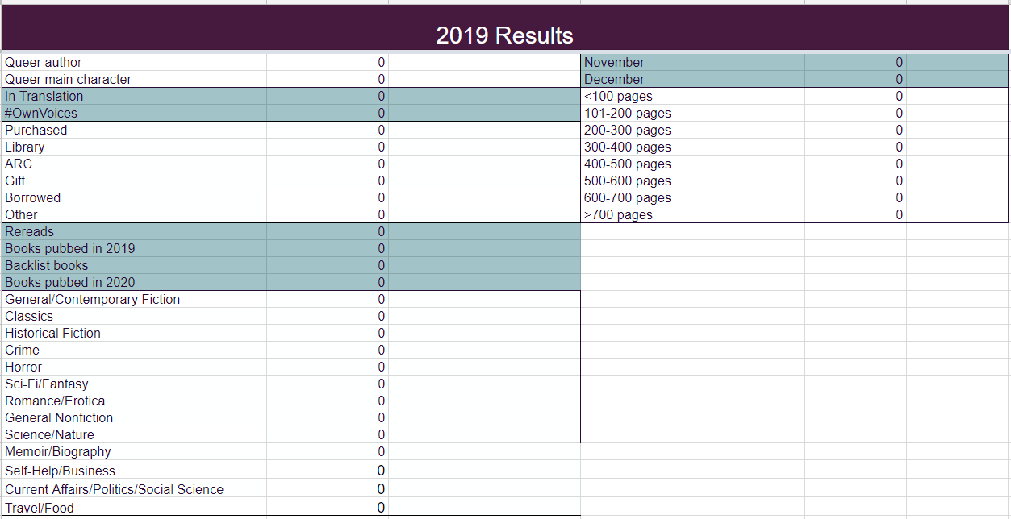1011x519 pixels.
Task: Select the "Gift" label cell
Action: tap(134, 181)
